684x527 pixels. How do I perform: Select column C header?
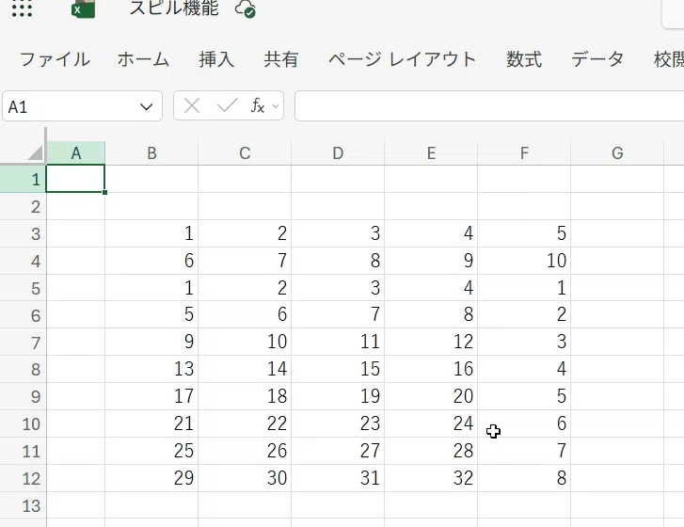click(x=245, y=153)
